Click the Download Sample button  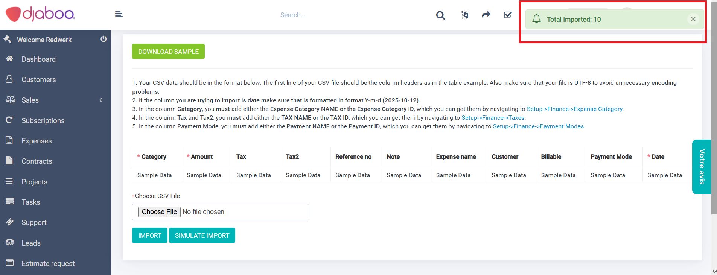click(x=168, y=52)
